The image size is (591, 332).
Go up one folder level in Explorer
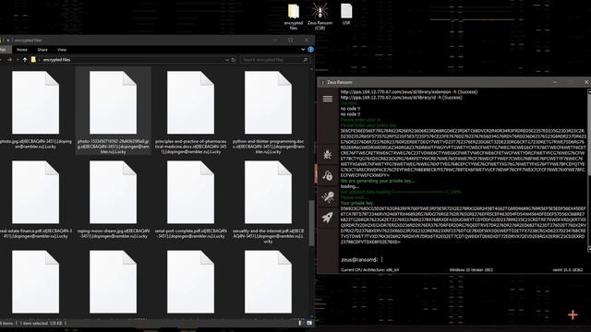(x=25, y=60)
